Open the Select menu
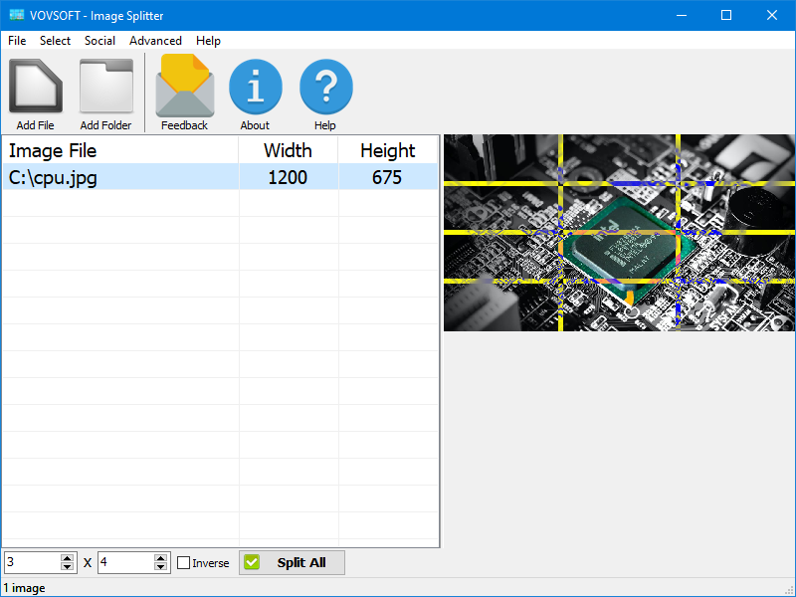The width and height of the screenshot is (796, 597). (x=55, y=41)
